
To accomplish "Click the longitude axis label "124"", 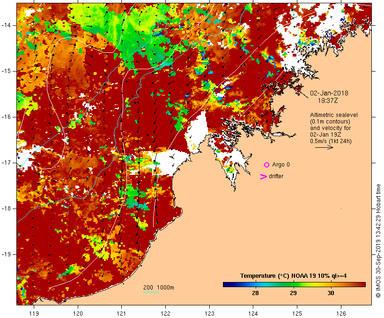I will point(253,313).
